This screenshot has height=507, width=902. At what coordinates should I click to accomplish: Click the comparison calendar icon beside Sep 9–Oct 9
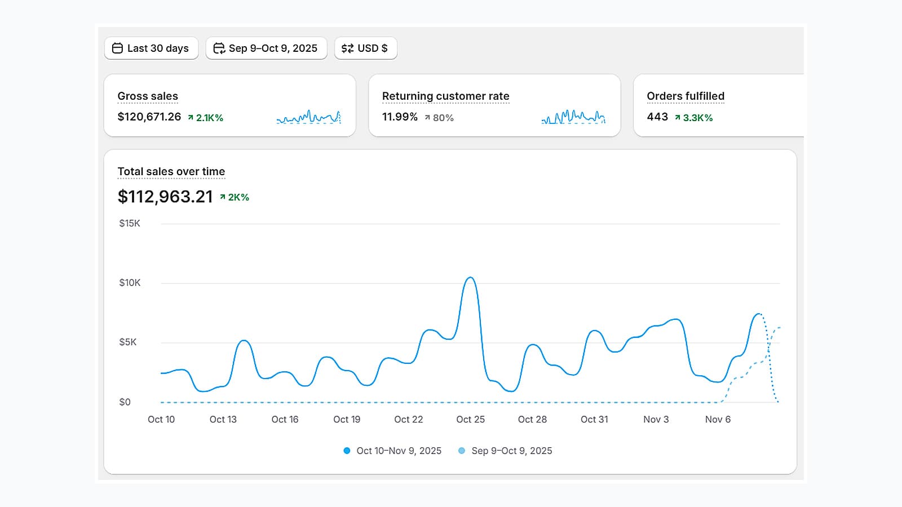pos(219,48)
